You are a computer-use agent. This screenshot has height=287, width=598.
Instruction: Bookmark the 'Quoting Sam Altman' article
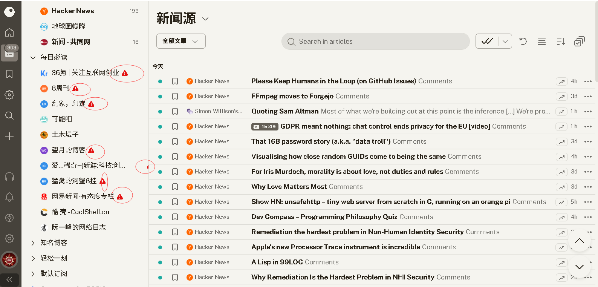click(175, 111)
